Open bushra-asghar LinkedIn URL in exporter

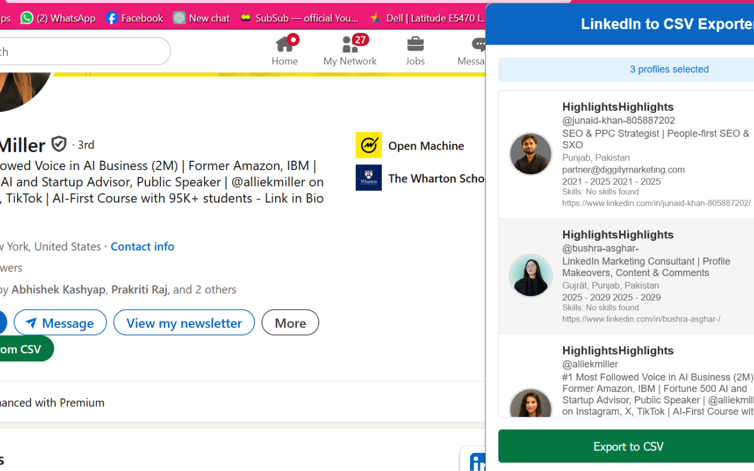[641, 319]
